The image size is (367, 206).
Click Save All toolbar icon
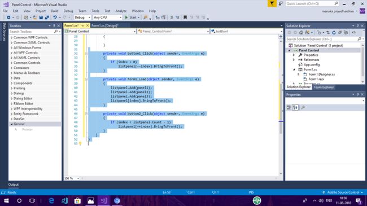point(47,17)
